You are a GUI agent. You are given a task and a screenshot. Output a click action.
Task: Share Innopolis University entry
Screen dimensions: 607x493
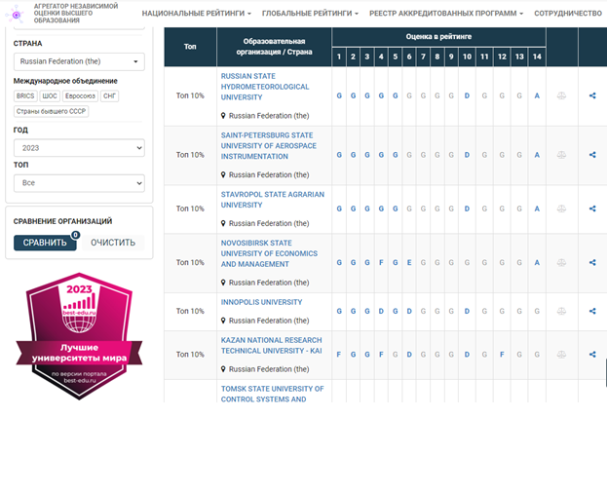pyautogui.click(x=592, y=311)
